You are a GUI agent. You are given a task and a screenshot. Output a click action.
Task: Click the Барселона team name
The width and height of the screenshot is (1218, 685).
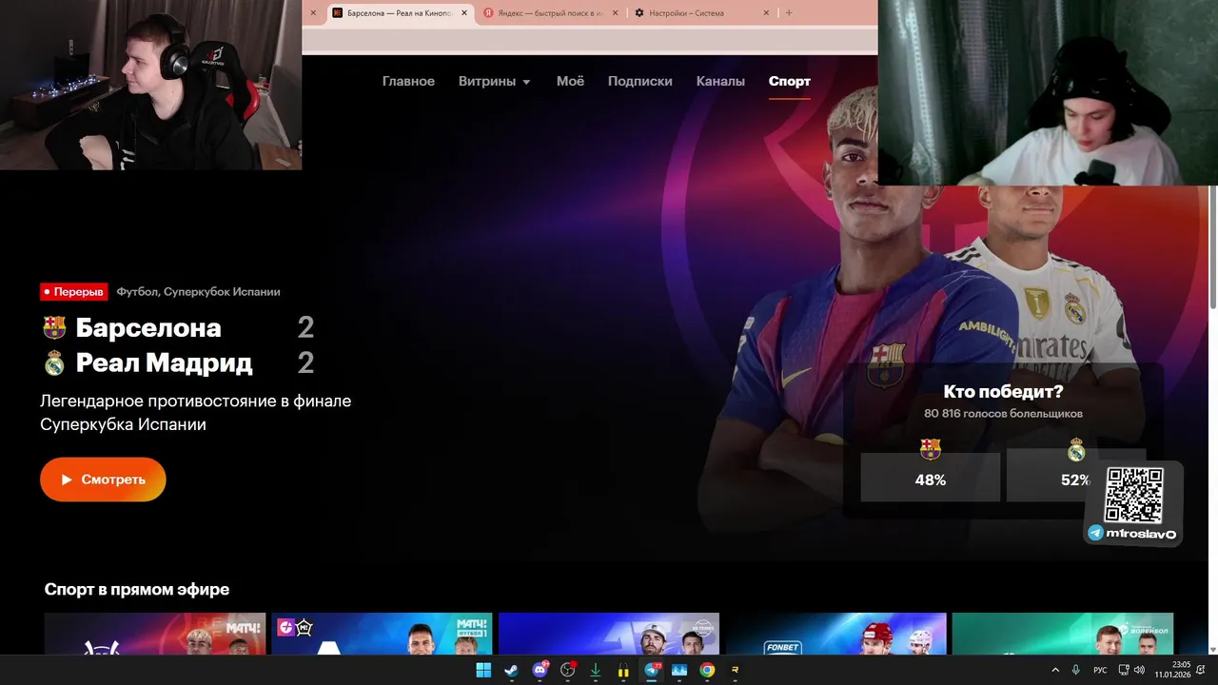(x=148, y=328)
